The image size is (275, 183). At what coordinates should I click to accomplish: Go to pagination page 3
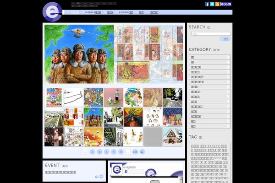99,152
